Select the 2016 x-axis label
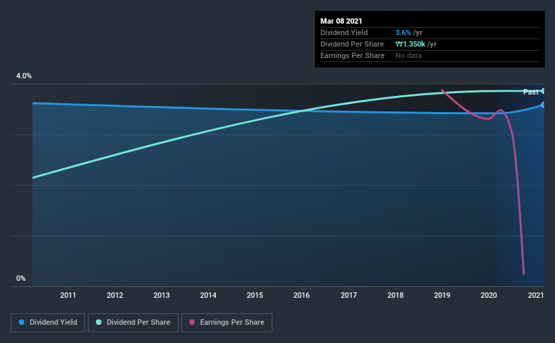This screenshot has height=343, width=555. pos(301,295)
